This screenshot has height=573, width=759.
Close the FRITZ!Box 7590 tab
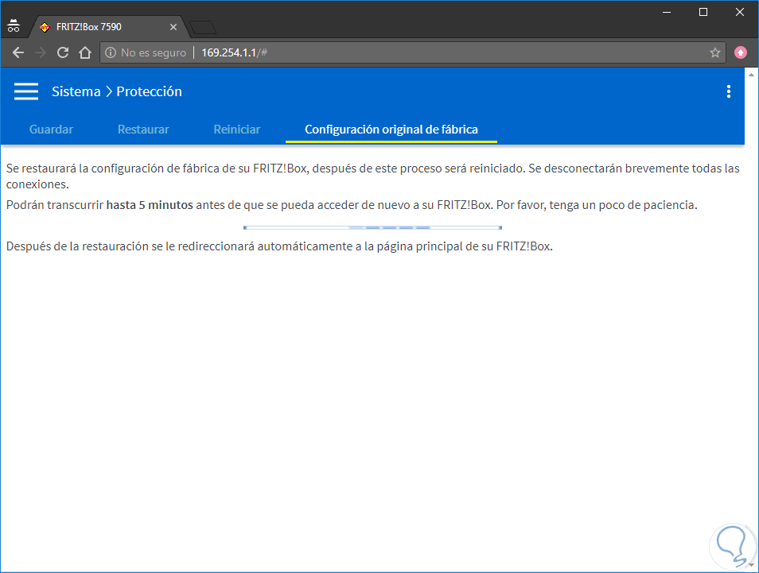coord(173,27)
